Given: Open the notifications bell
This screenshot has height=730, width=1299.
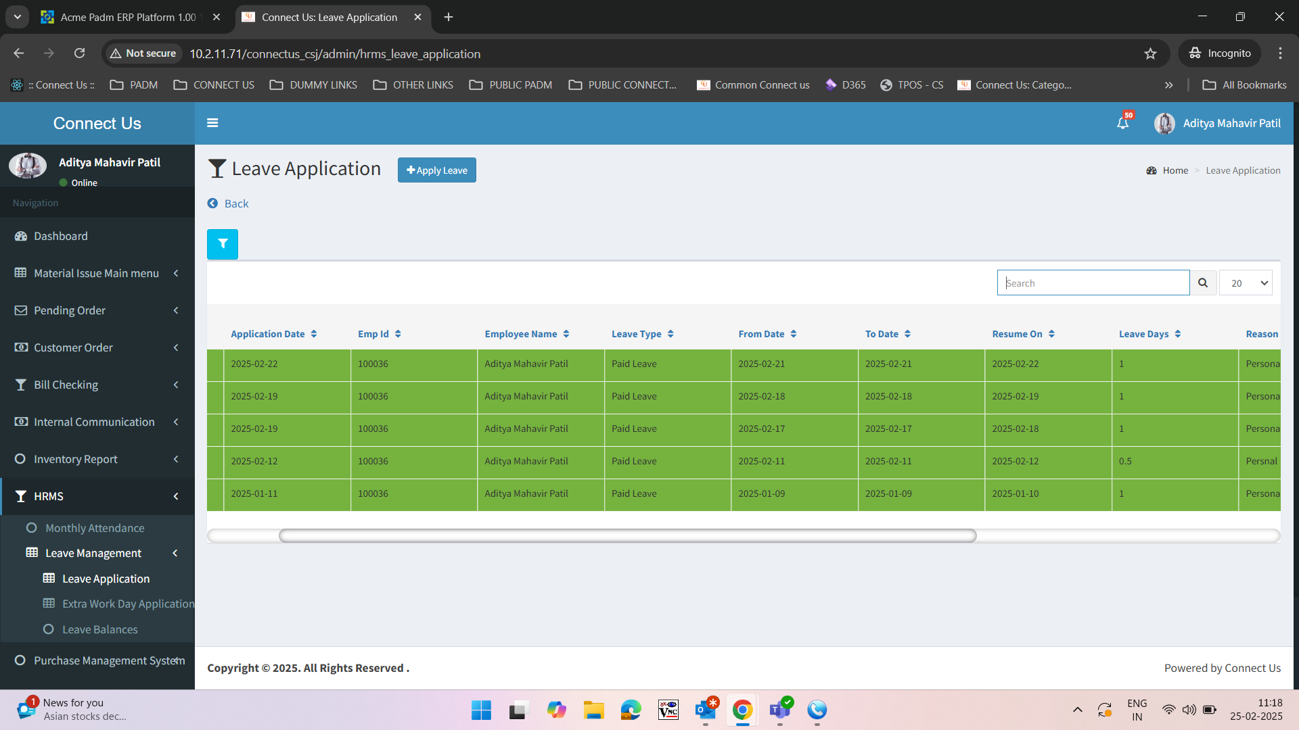Looking at the screenshot, I should tap(1122, 123).
